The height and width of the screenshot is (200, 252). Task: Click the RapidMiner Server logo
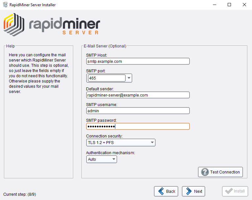pos(52,24)
